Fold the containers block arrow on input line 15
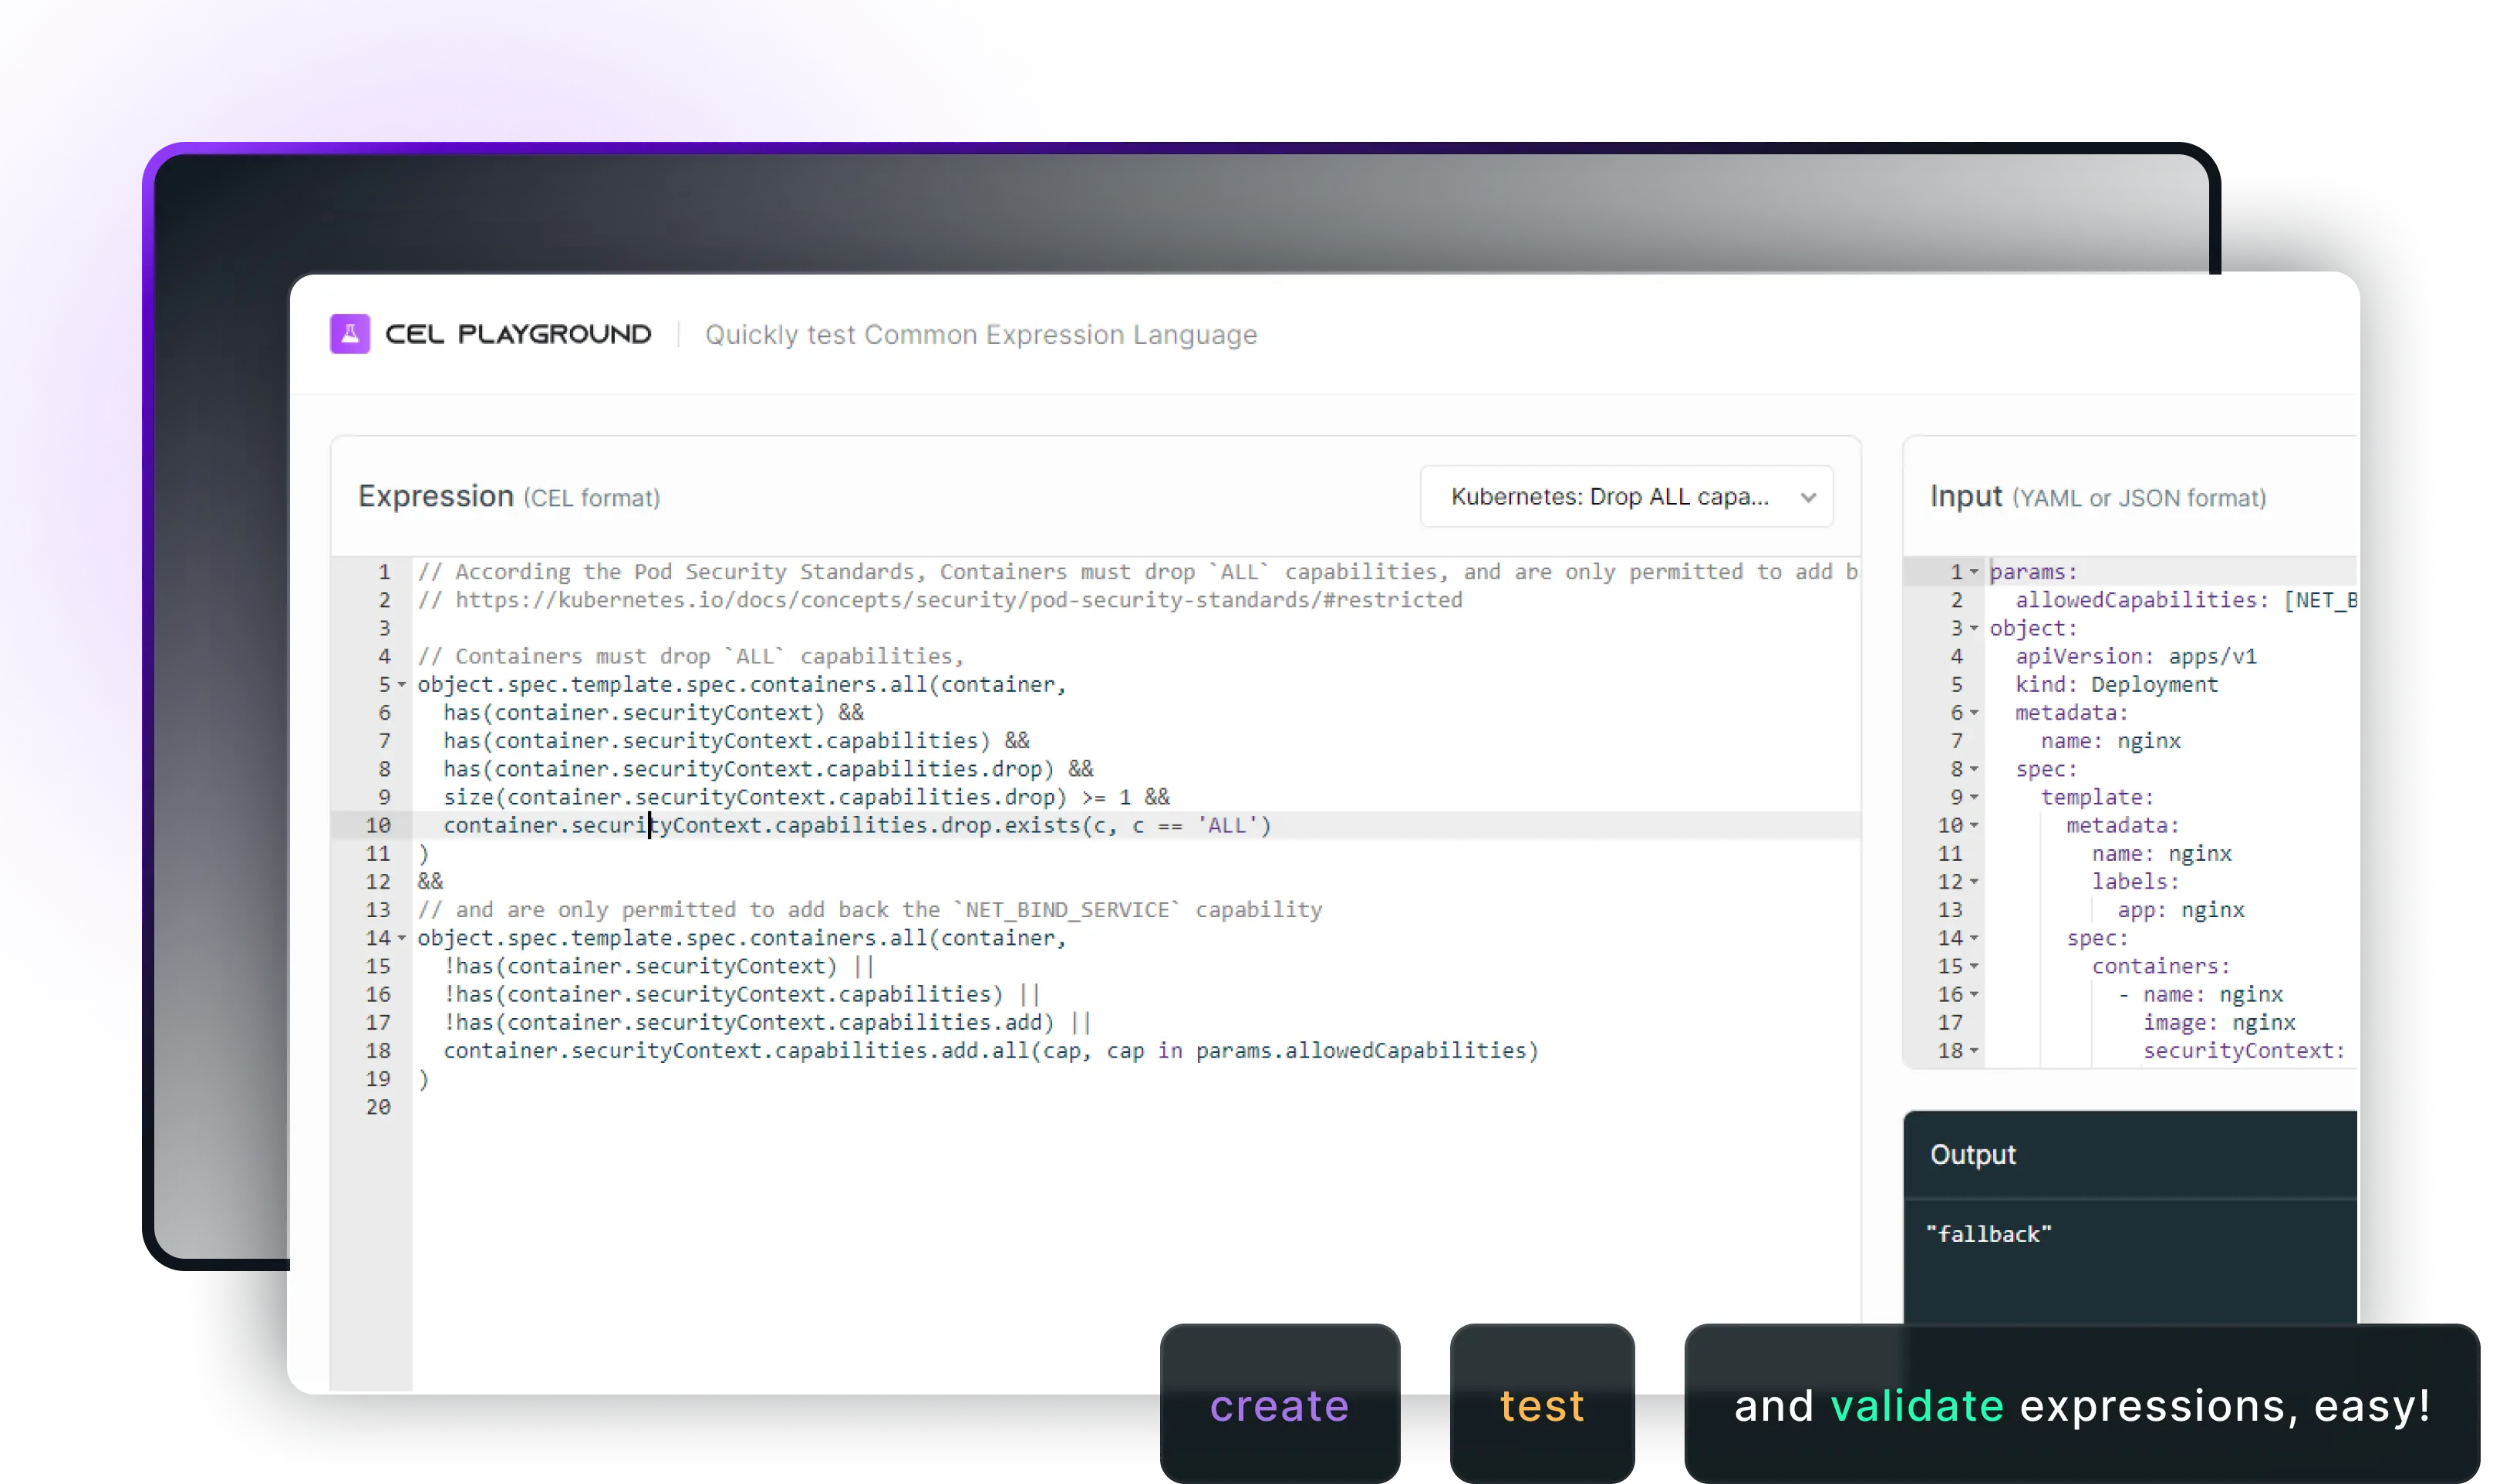Image resolution: width=2493 pixels, height=1484 pixels. pyautogui.click(x=1974, y=967)
